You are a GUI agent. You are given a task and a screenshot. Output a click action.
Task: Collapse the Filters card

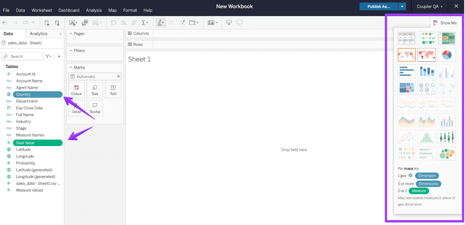point(70,51)
